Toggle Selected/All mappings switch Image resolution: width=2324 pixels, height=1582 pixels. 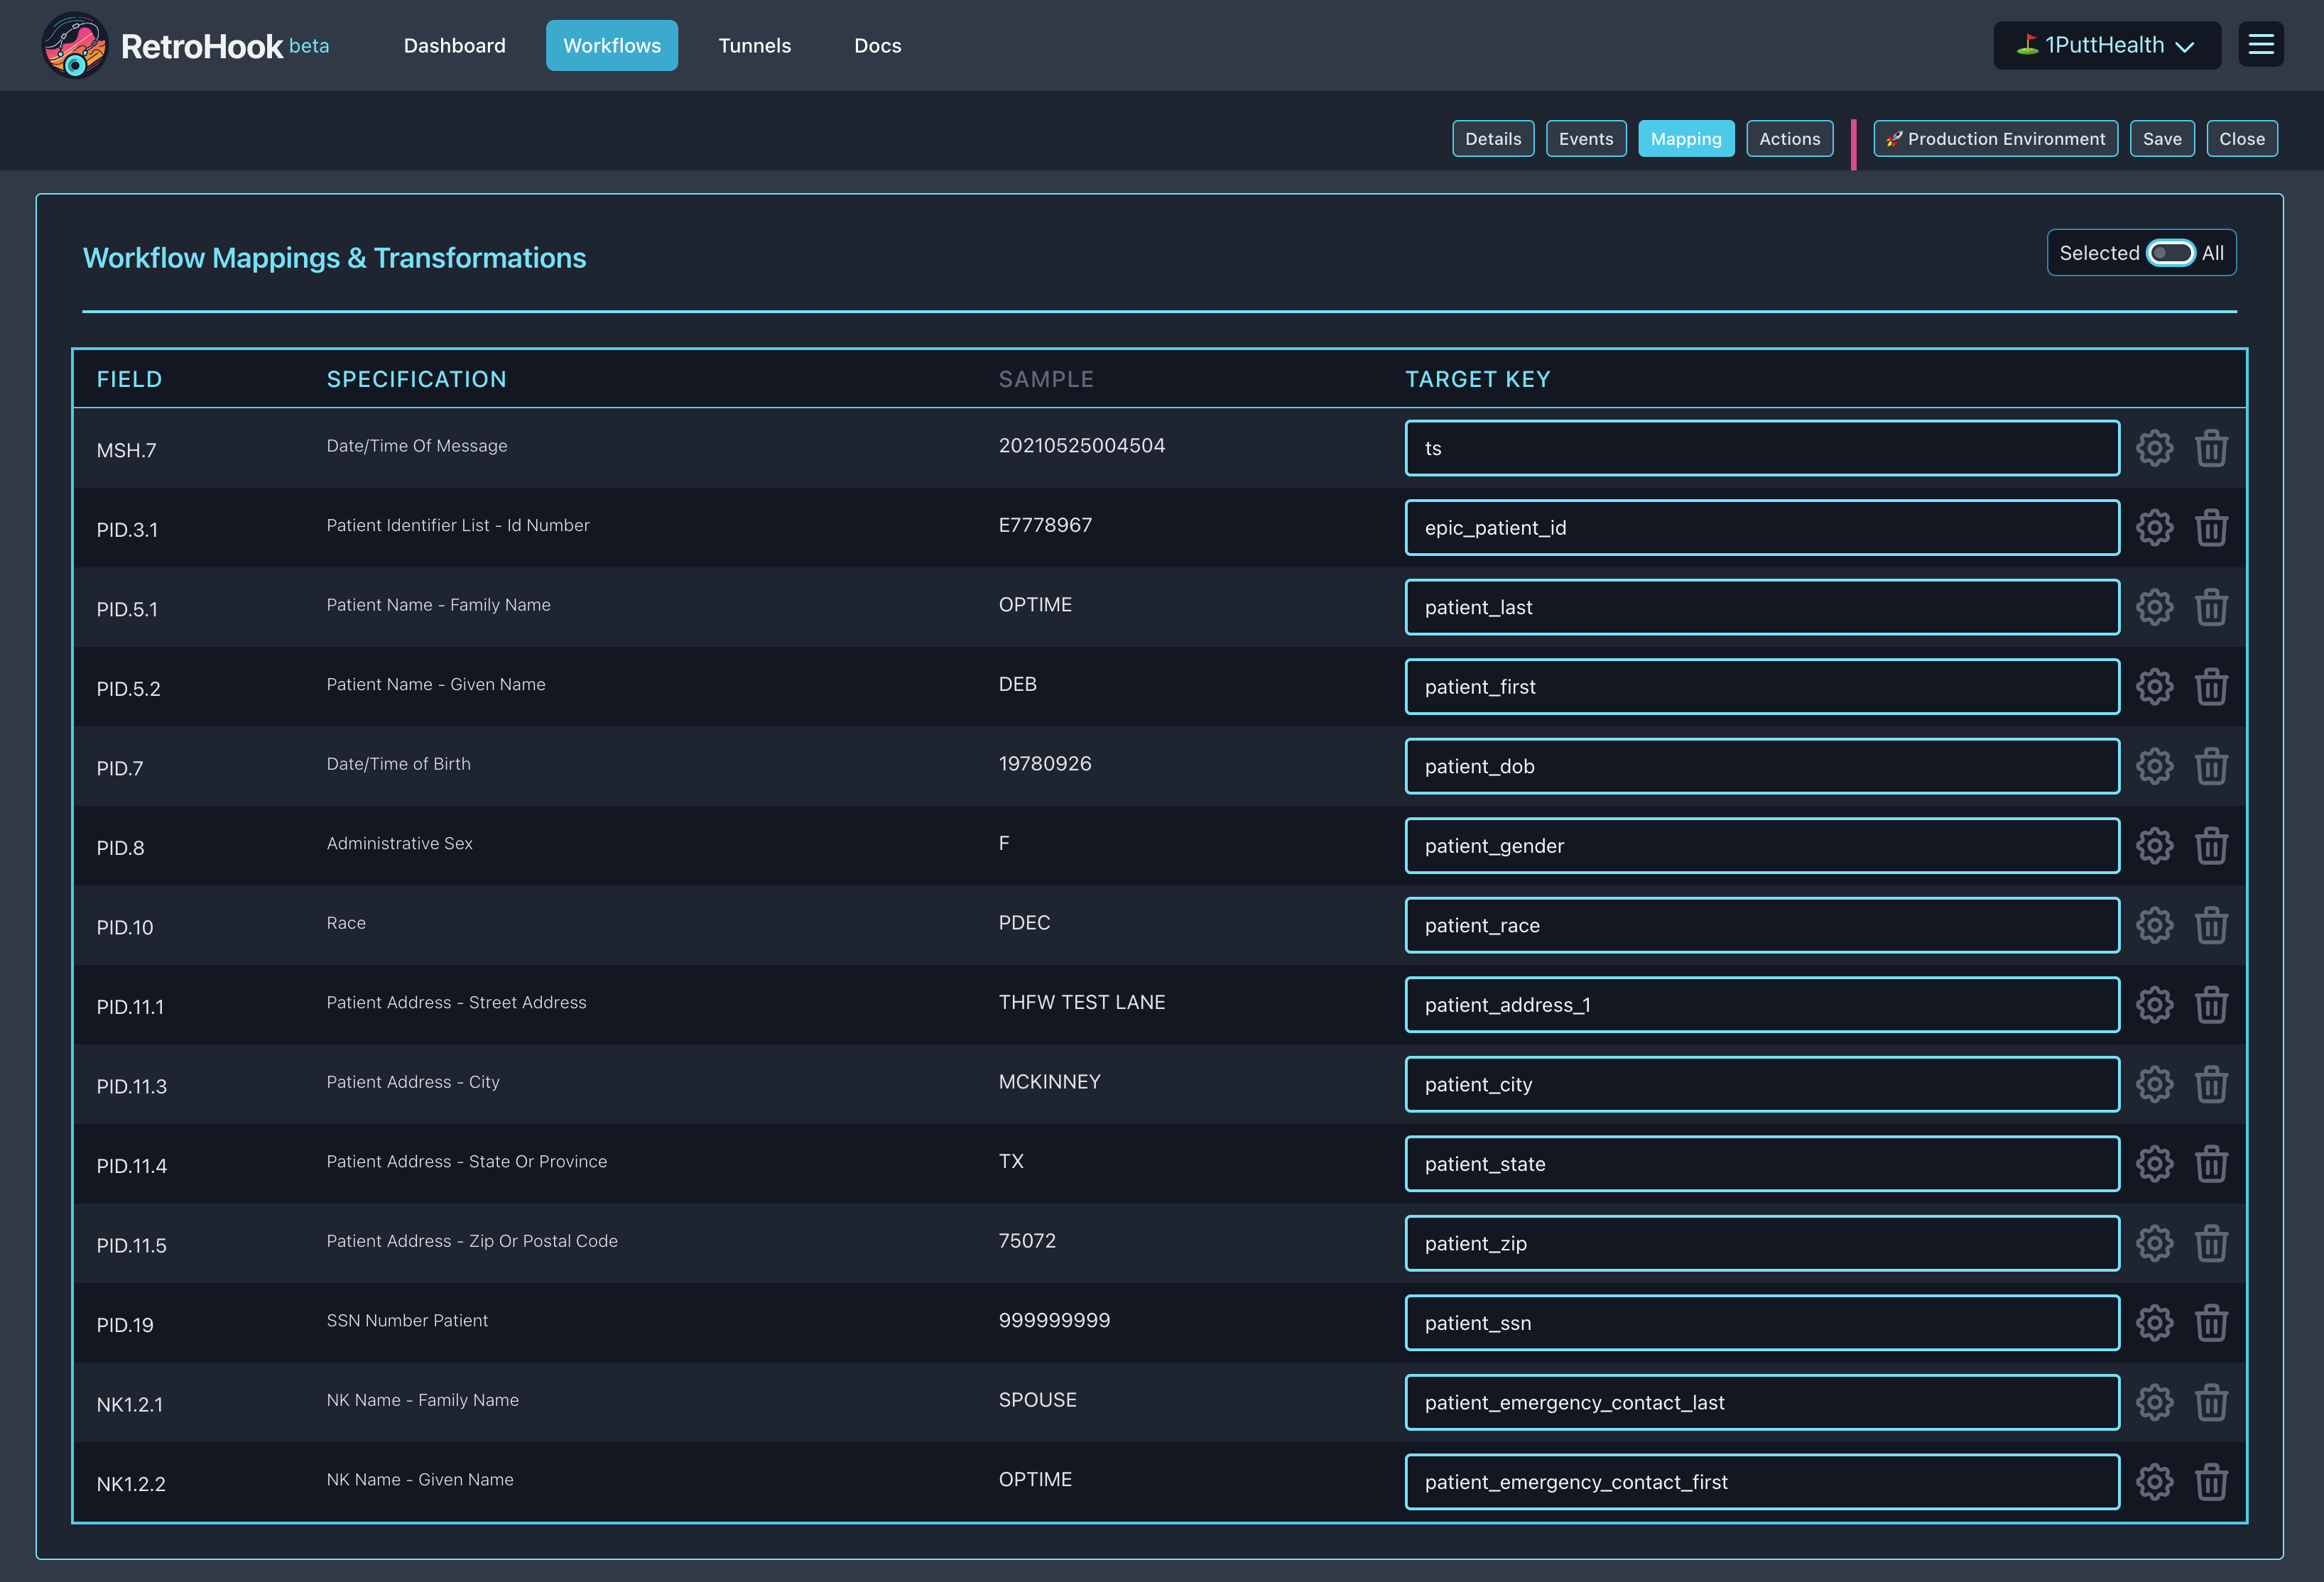2170,253
